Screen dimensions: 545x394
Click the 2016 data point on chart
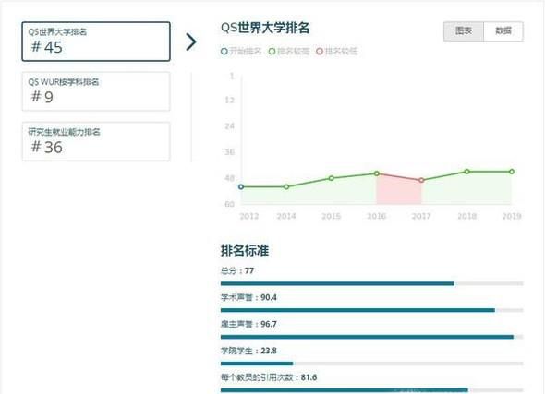tap(377, 173)
